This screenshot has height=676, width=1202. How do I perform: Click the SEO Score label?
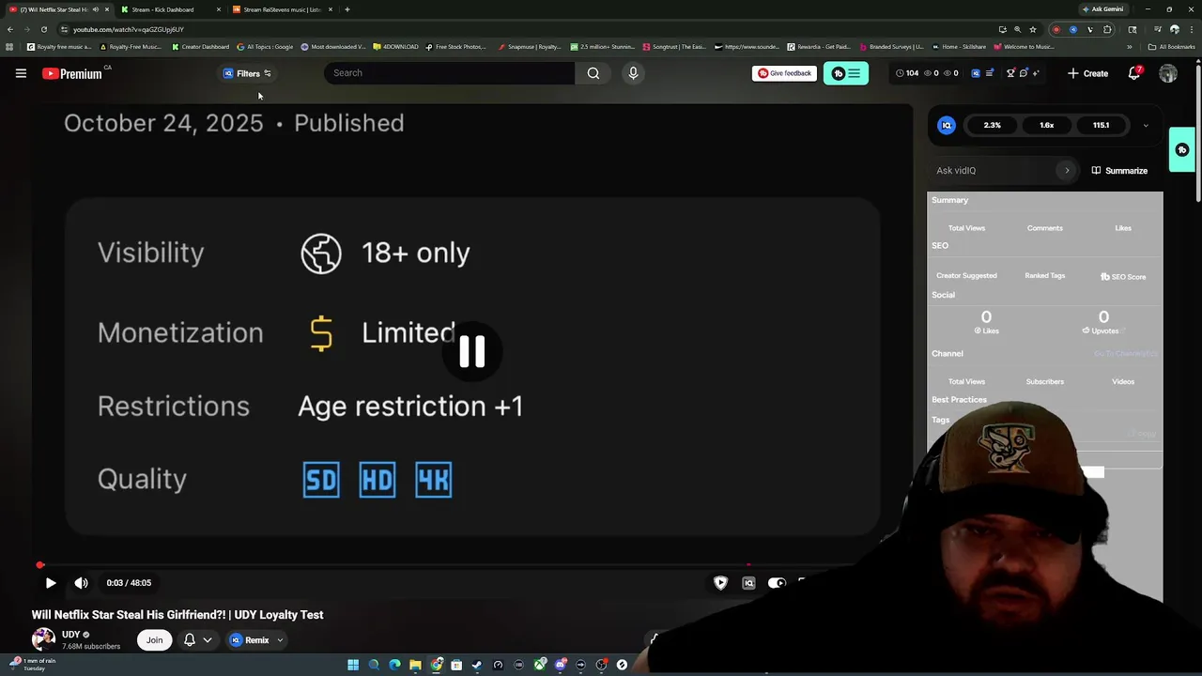1123,277
